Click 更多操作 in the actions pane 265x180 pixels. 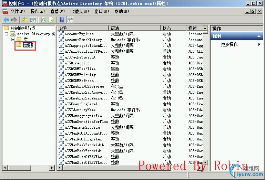[x=229, y=44]
